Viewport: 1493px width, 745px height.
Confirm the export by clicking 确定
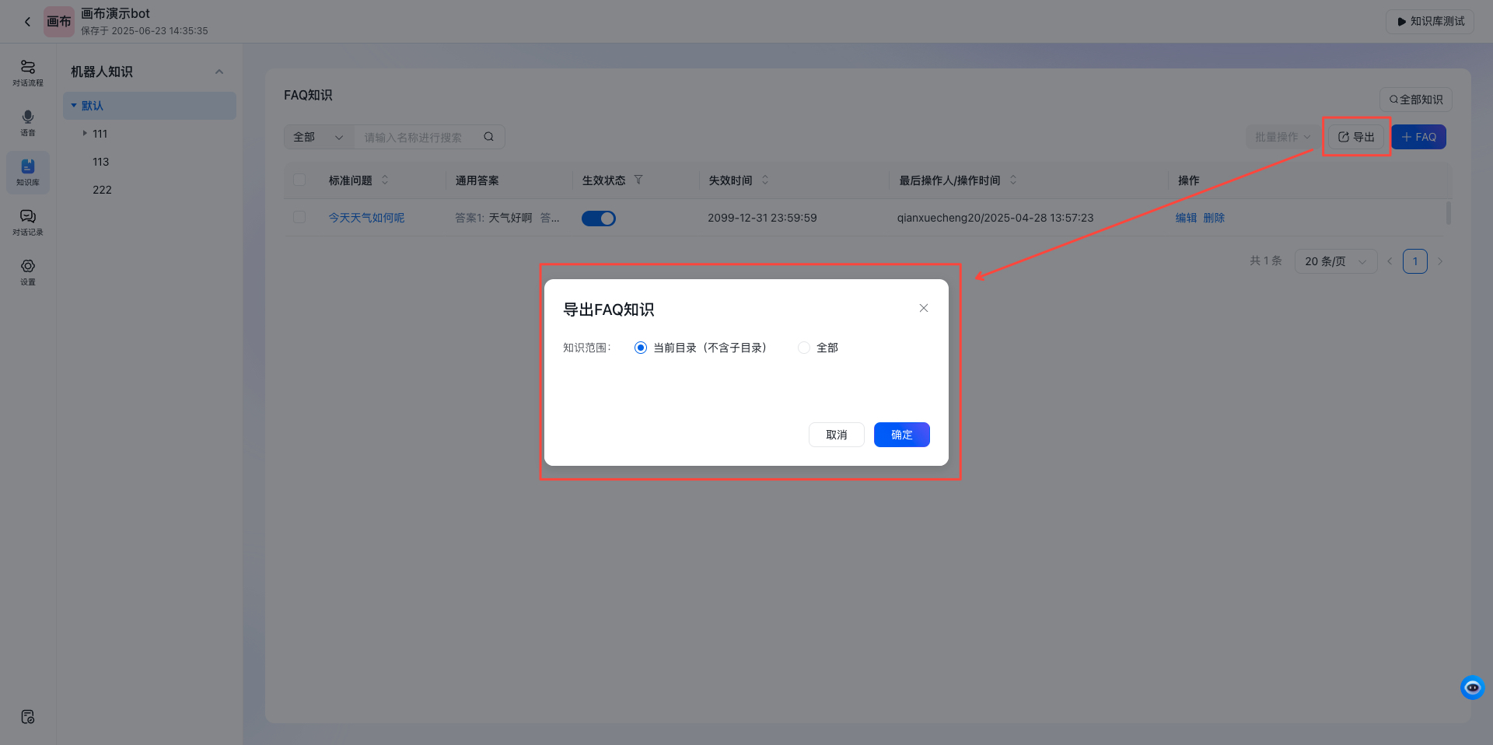[901, 435]
